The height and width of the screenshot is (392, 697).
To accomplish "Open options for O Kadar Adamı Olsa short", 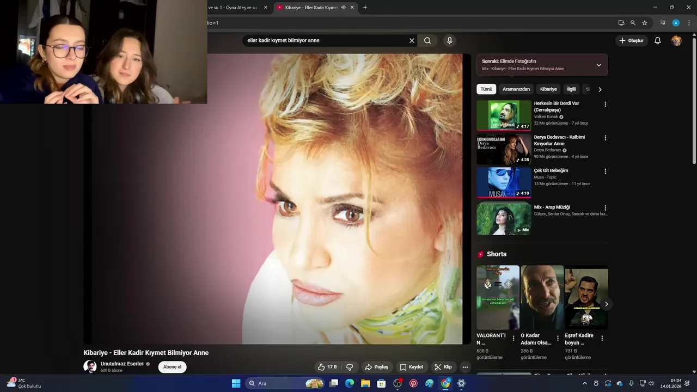I will pyautogui.click(x=557, y=338).
